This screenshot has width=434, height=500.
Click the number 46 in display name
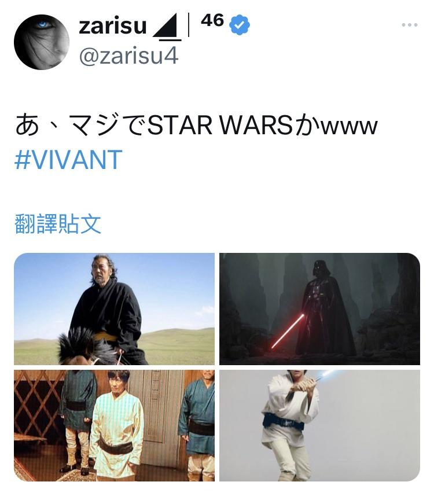[x=212, y=21]
